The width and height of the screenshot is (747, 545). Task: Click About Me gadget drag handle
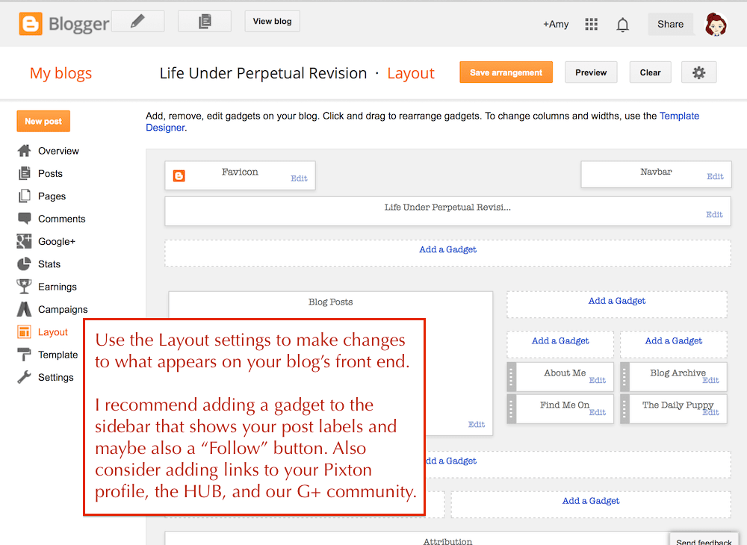tap(511, 377)
